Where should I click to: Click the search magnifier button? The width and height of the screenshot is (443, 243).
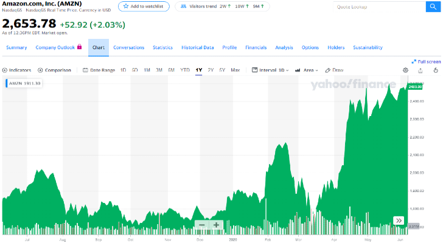coord(433,7)
